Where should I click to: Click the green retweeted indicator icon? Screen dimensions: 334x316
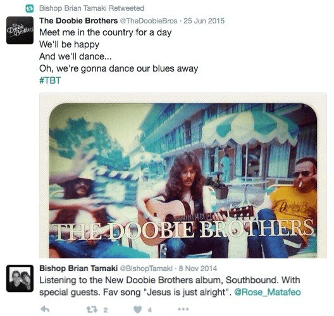30,8
